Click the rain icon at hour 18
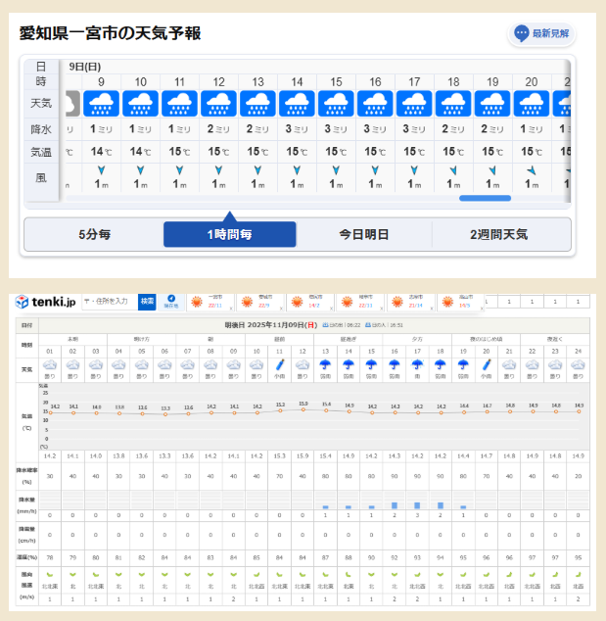Screen dimensions: 606x621 (x=453, y=103)
